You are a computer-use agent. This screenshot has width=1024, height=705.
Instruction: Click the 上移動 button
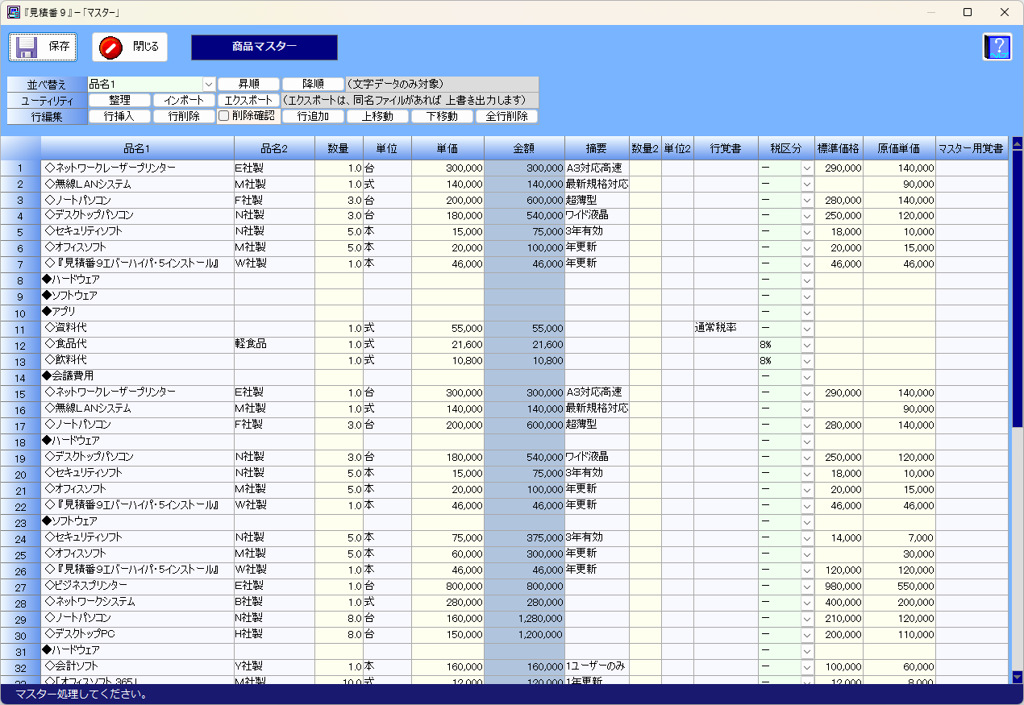pos(377,116)
